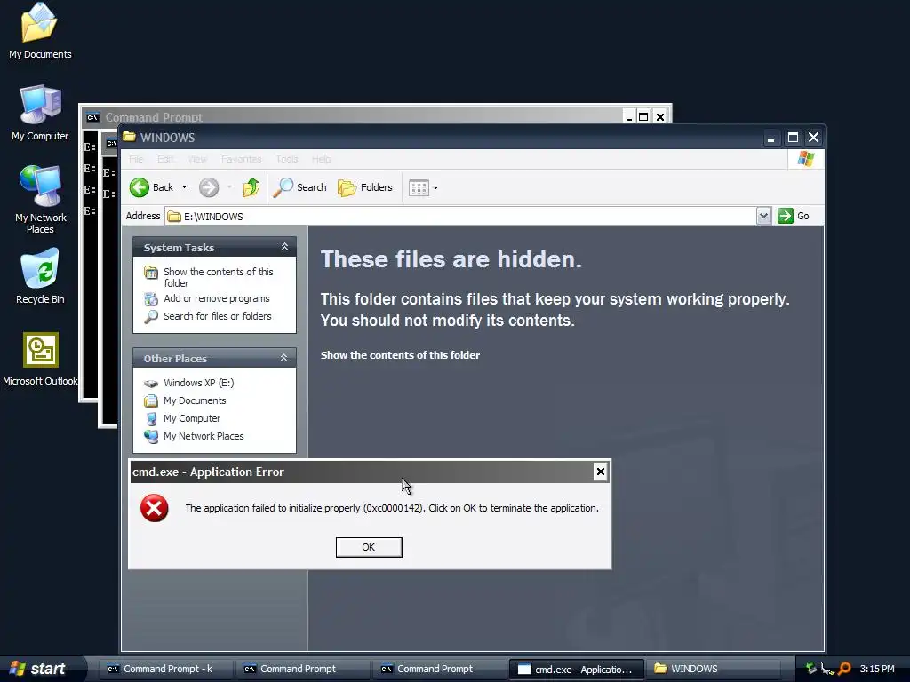Open the View menu
This screenshot has height=682, width=910.
coord(197,159)
